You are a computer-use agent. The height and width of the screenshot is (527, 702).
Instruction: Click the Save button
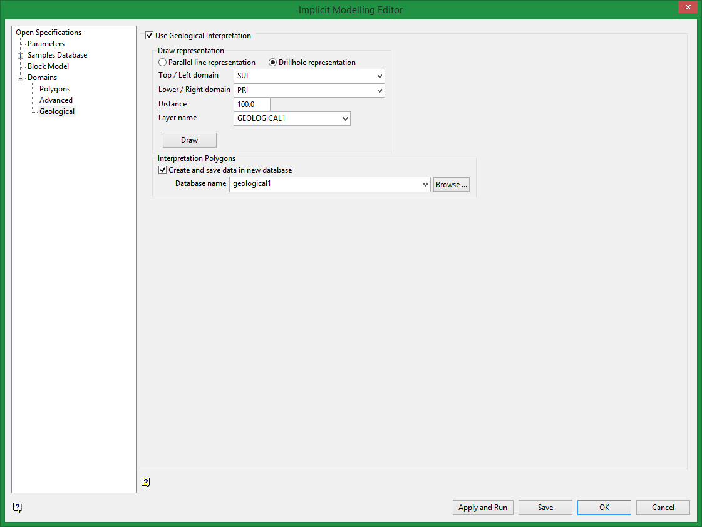coord(545,508)
